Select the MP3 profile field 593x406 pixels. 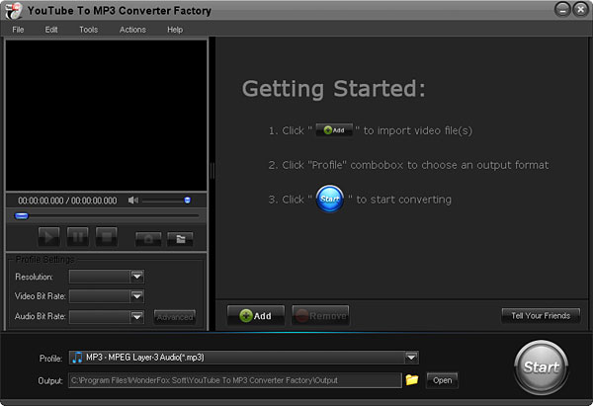[x=243, y=358]
